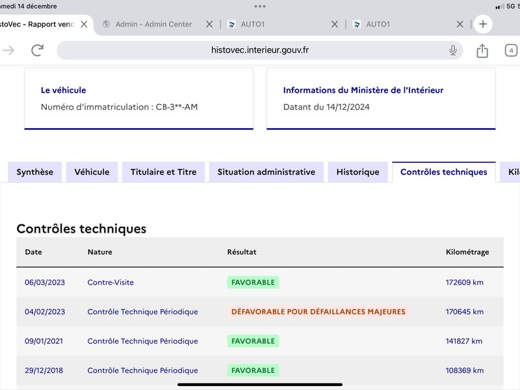The image size is (520, 390).
Task: Tap the microphone icon in address bar
Action: pyautogui.click(x=452, y=51)
